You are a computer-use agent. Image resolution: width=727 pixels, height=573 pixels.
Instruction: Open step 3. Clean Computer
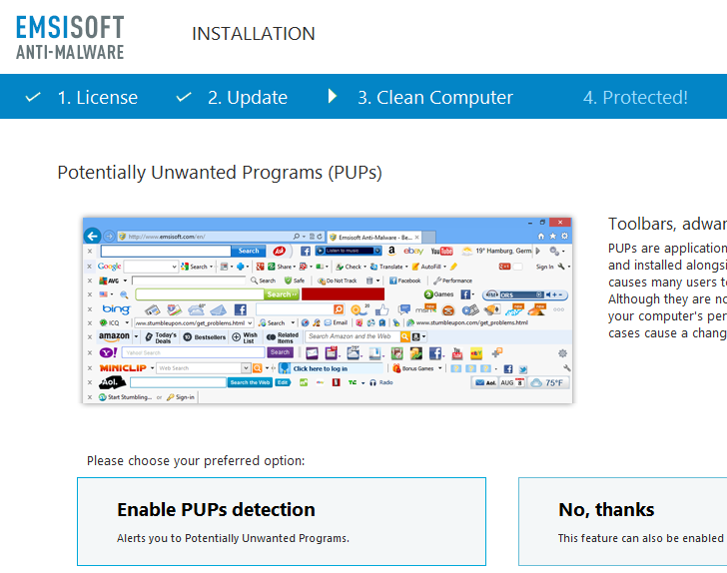[435, 98]
